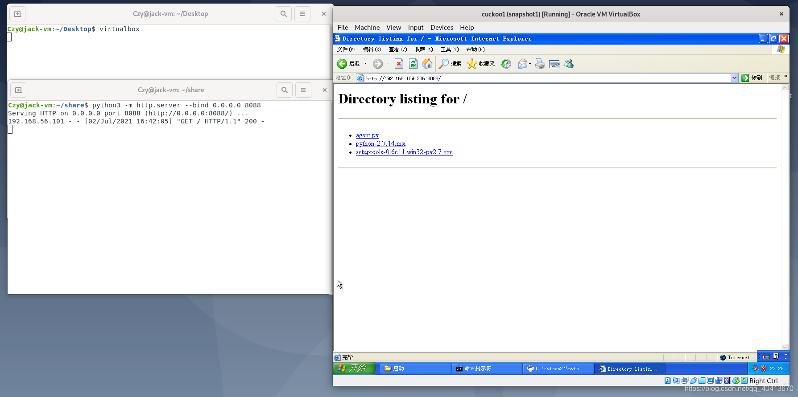This screenshot has width=798, height=397.
Task: Click VirtualBox display status icon
Action: click(710, 381)
